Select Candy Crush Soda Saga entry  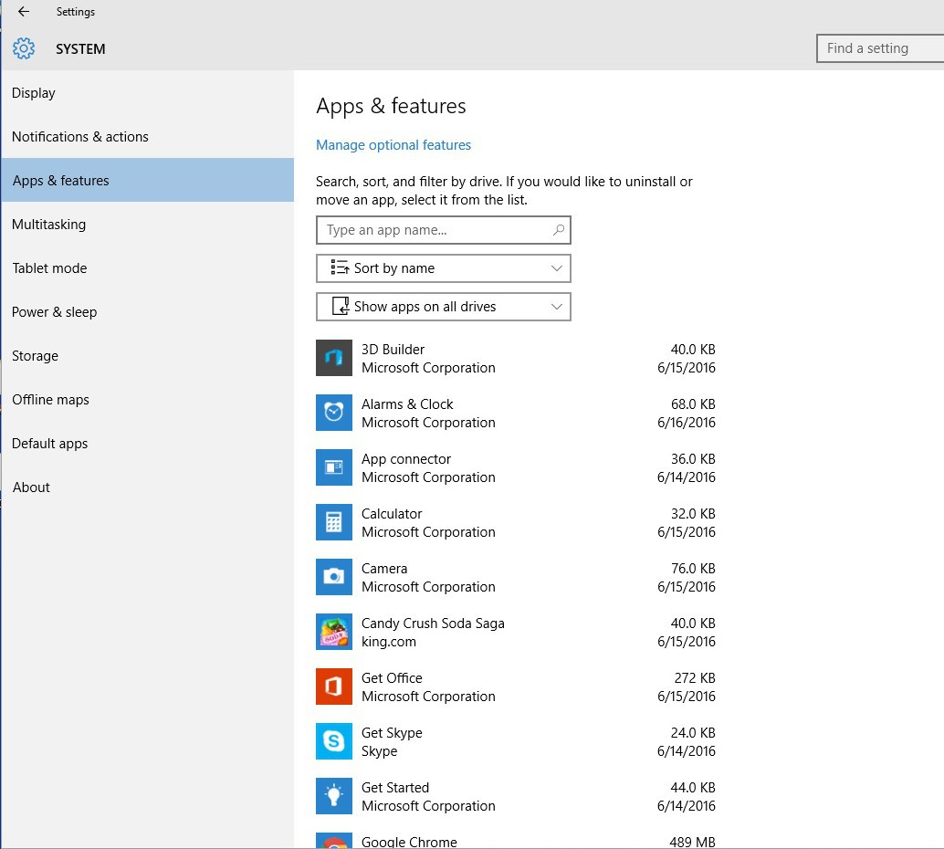pos(516,633)
